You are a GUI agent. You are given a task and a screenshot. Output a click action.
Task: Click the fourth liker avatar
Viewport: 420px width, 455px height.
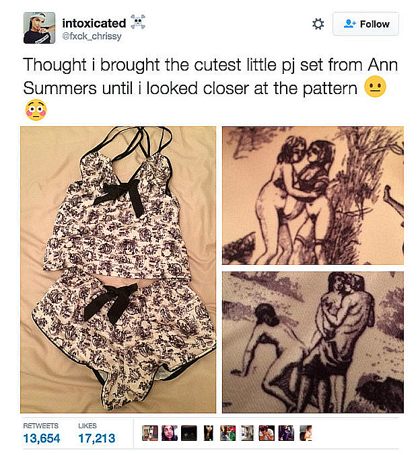(x=209, y=433)
